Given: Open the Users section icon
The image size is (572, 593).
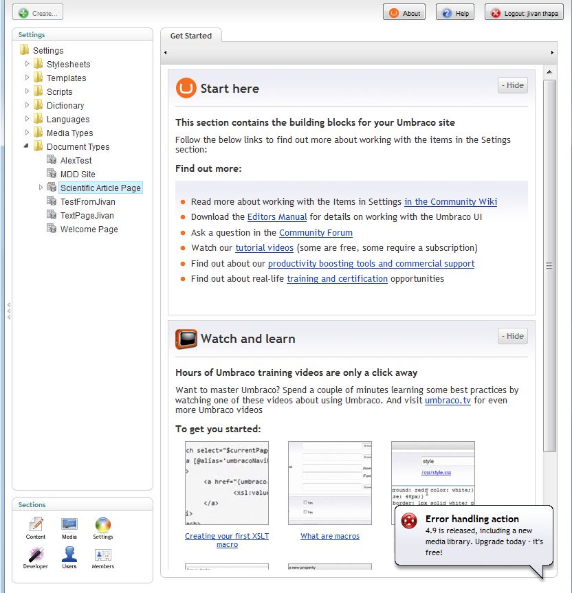Looking at the screenshot, I should (x=69, y=558).
